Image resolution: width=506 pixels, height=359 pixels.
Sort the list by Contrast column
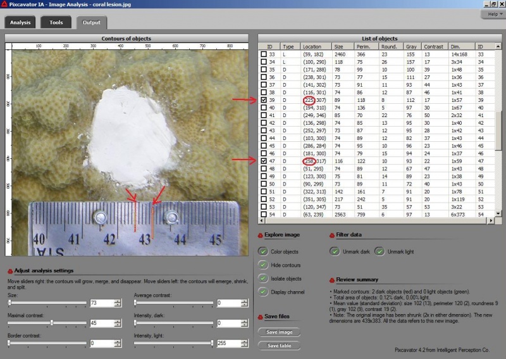point(435,46)
